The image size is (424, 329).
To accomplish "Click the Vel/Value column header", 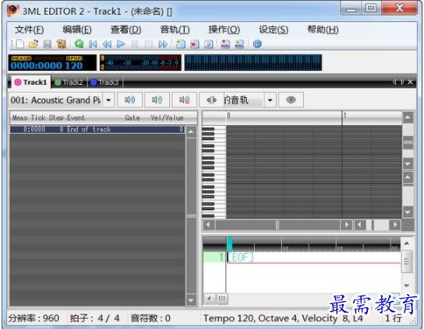I will [x=167, y=117].
